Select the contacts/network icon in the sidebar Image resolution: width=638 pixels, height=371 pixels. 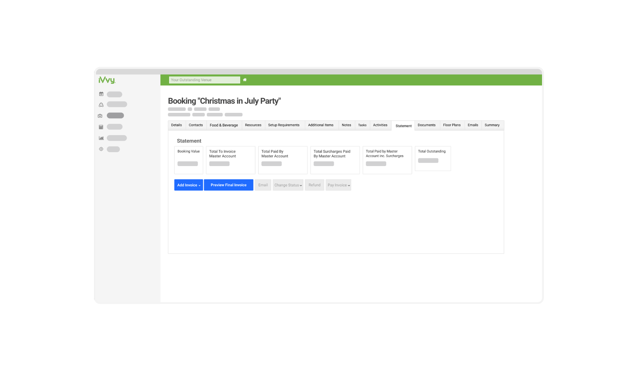coord(101,104)
